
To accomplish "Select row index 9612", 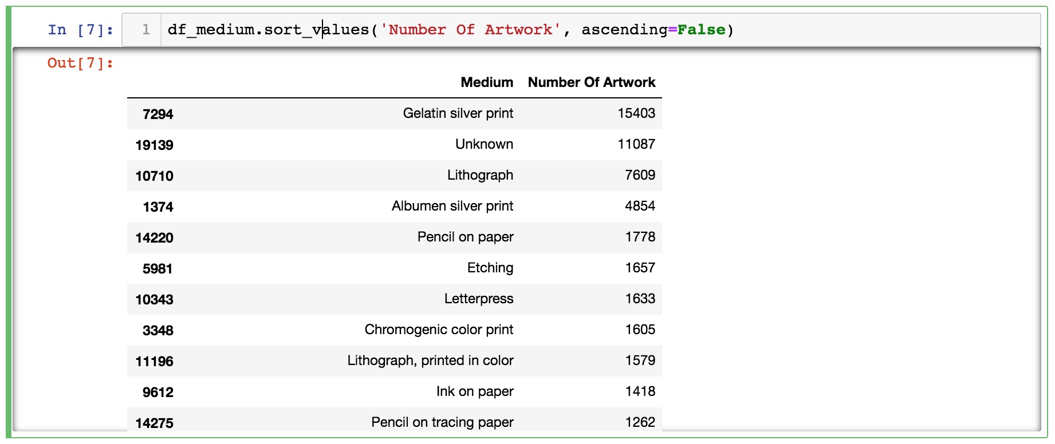I will (x=158, y=393).
